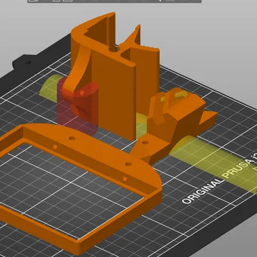Select the long yellow cylinder near Prusa text
Screen dimensions: 257x257
tap(214, 163)
